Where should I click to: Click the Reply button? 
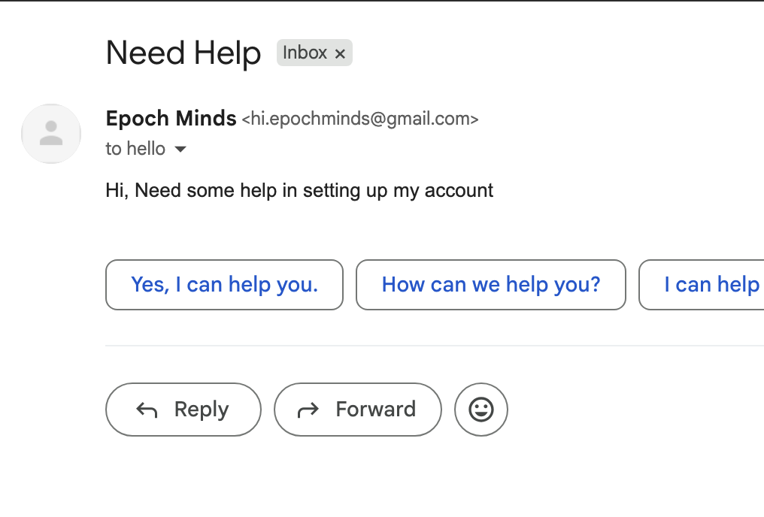183,410
